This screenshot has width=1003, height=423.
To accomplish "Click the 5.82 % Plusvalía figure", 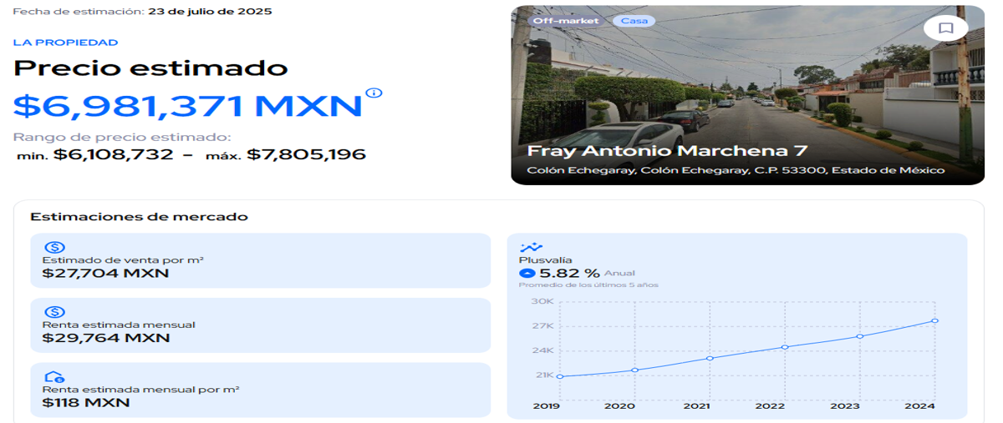I will (x=570, y=273).
